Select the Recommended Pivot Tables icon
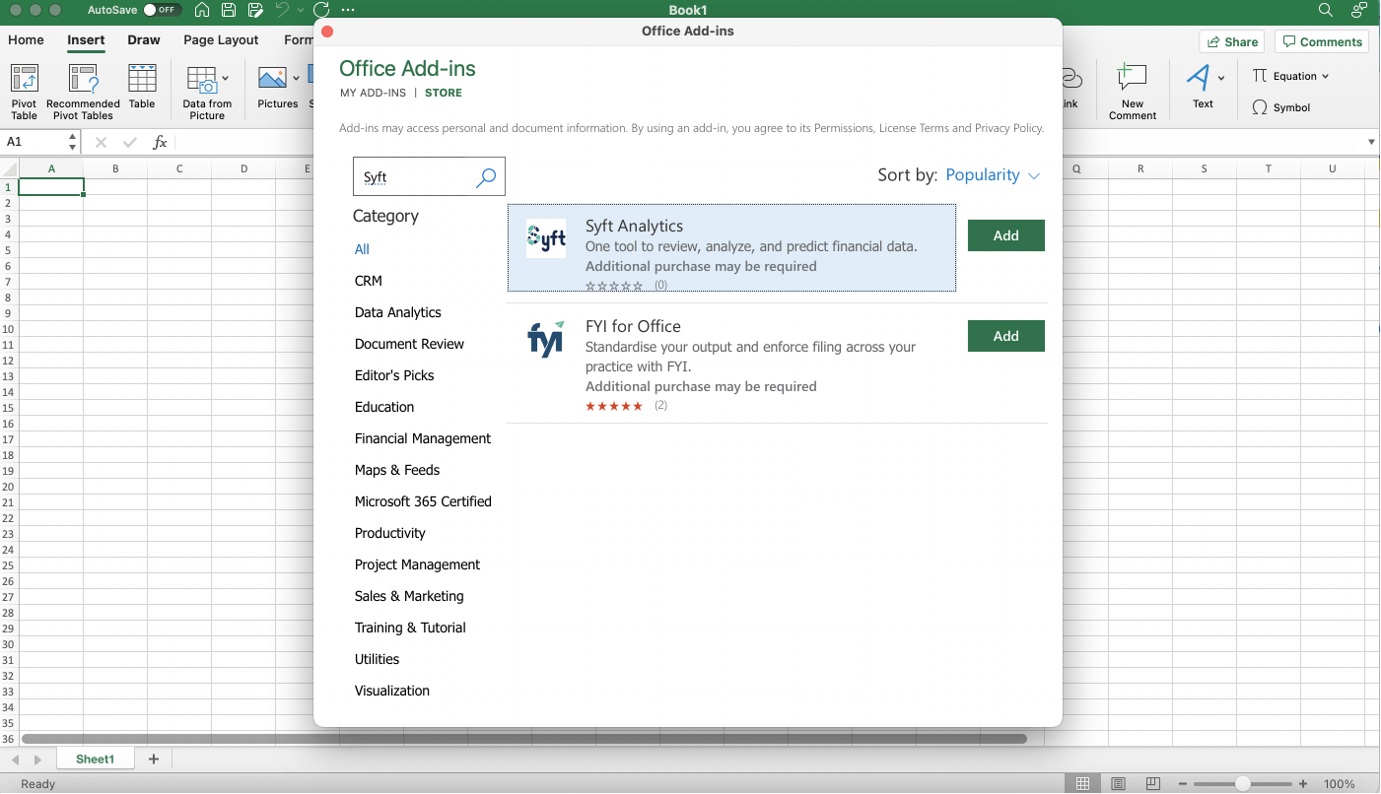 [x=83, y=89]
